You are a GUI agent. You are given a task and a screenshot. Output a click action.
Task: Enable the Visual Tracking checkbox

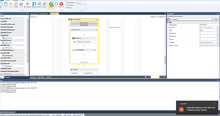(65, 3)
